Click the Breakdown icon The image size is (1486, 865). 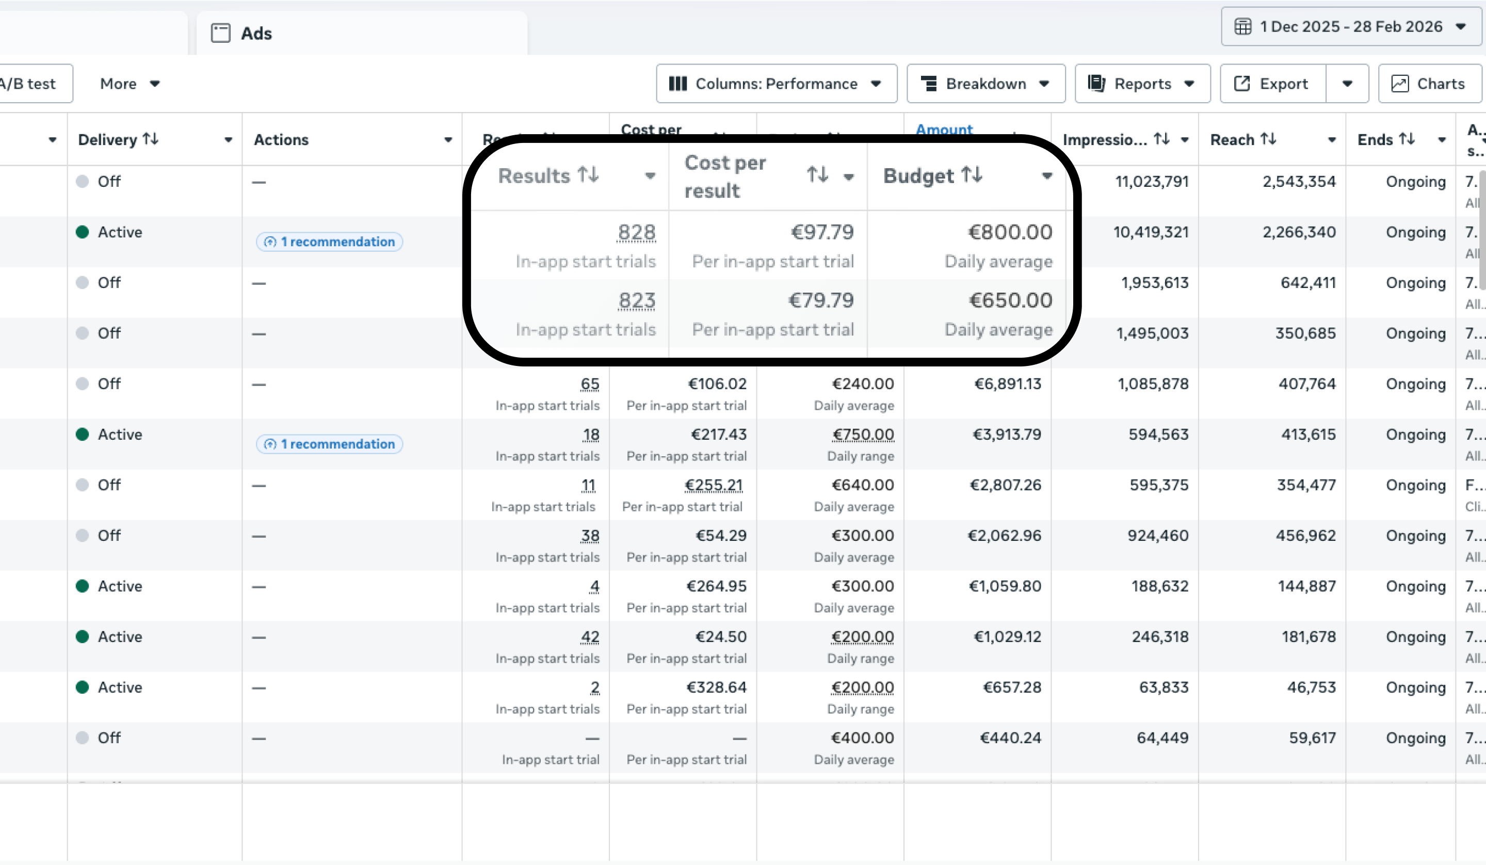coord(929,84)
